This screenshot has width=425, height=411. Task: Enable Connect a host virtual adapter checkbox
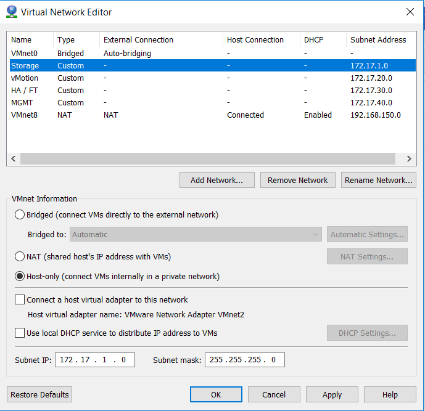pos(20,299)
